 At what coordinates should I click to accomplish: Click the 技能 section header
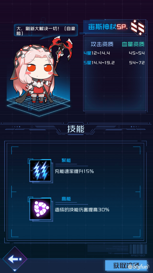[x=76, y=129]
